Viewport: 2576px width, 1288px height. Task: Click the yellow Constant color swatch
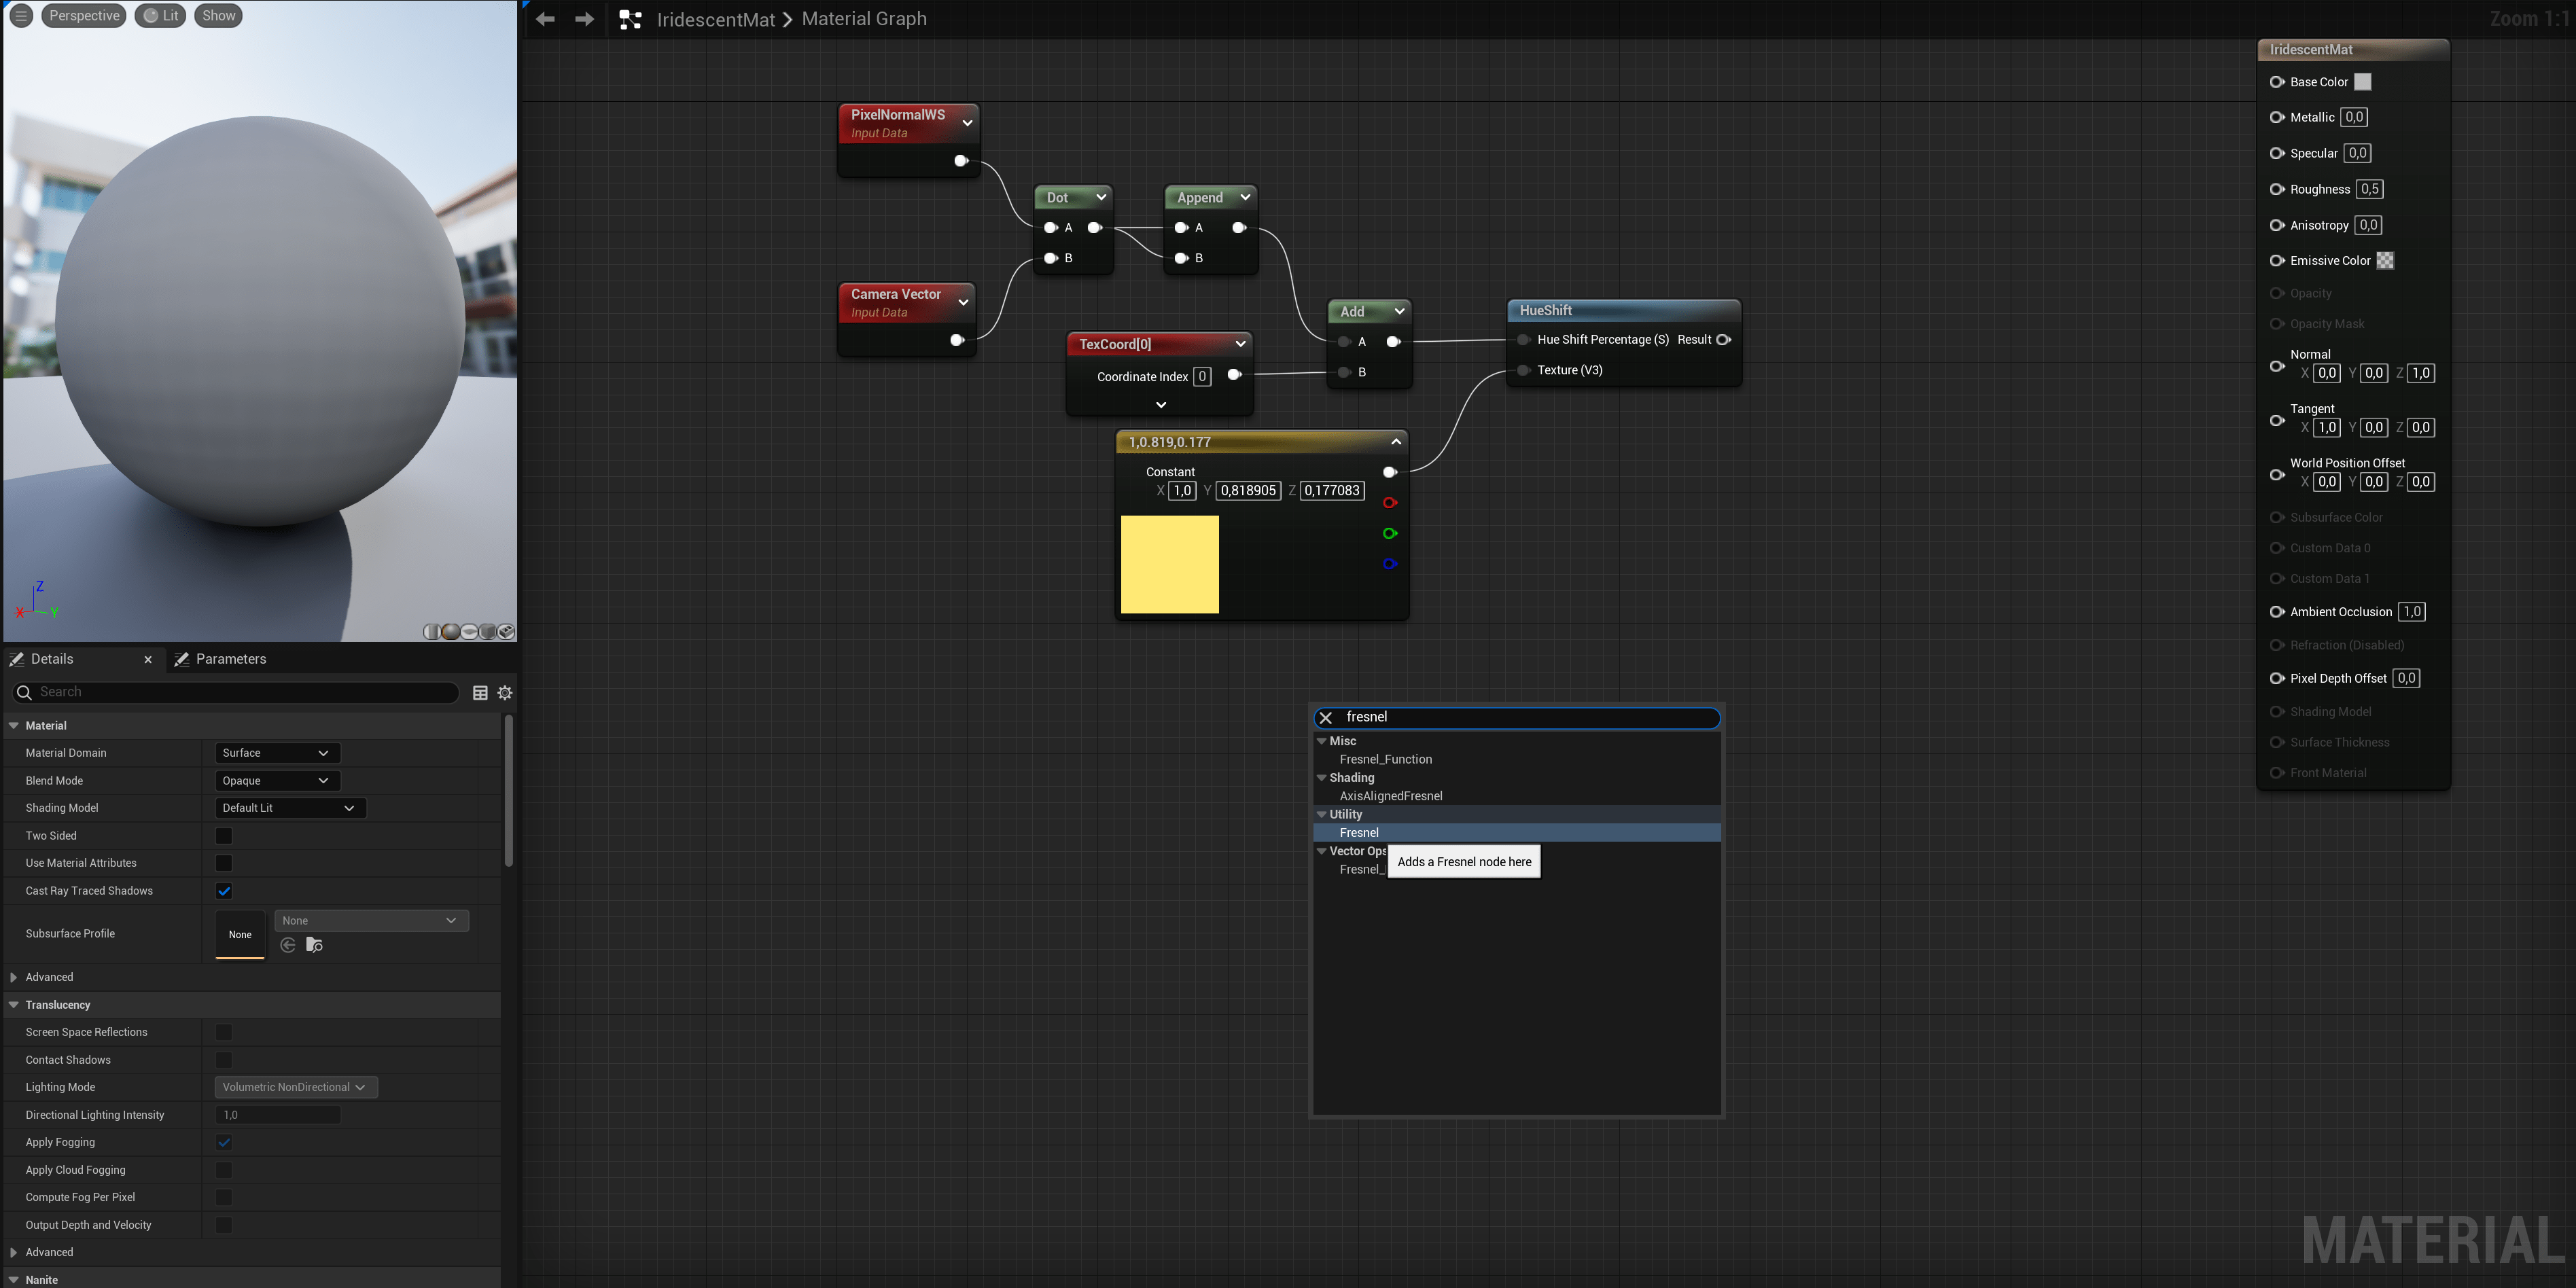click(x=1169, y=564)
